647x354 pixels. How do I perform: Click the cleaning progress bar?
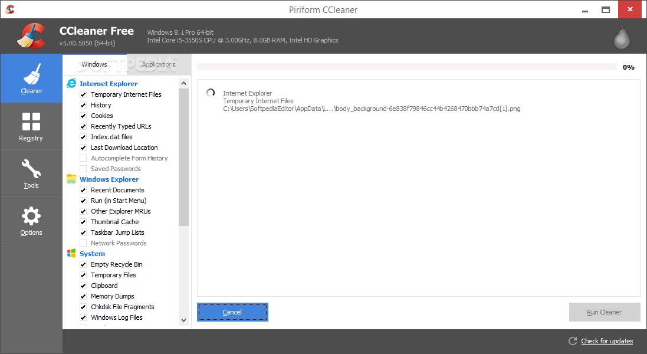pyautogui.click(x=407, y=67)
